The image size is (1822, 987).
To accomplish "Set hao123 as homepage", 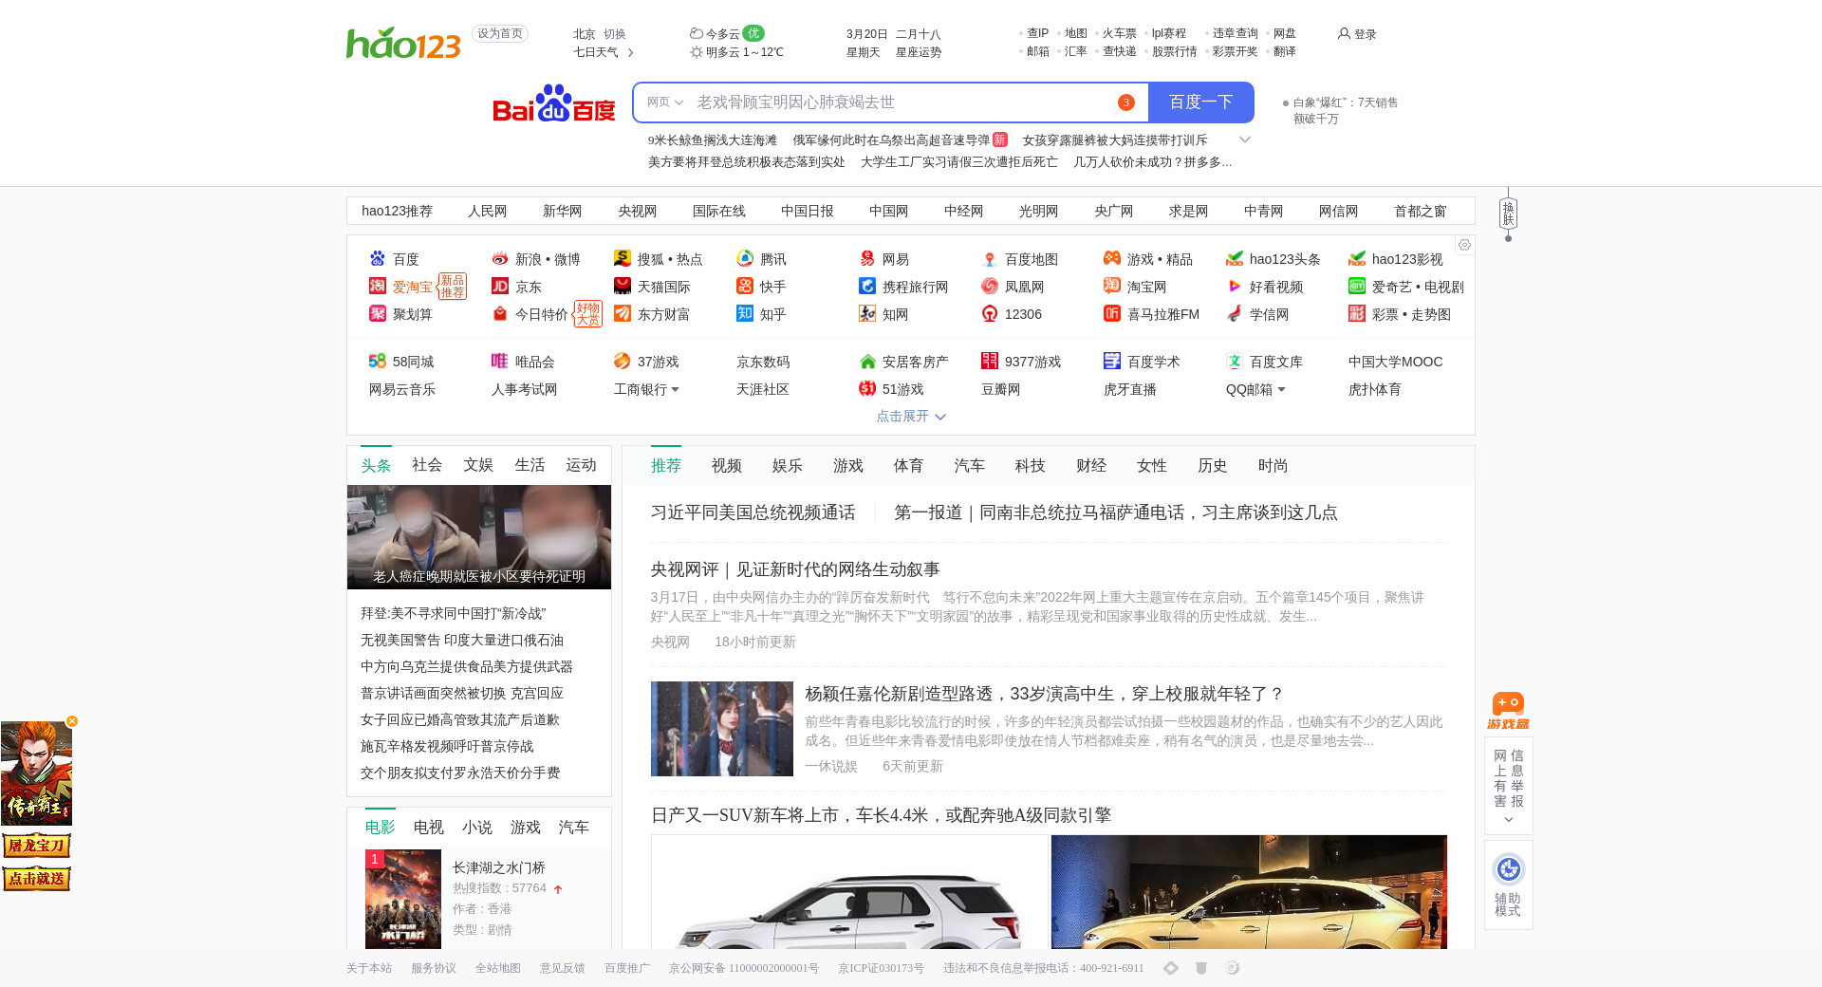I will coord(499,33).
